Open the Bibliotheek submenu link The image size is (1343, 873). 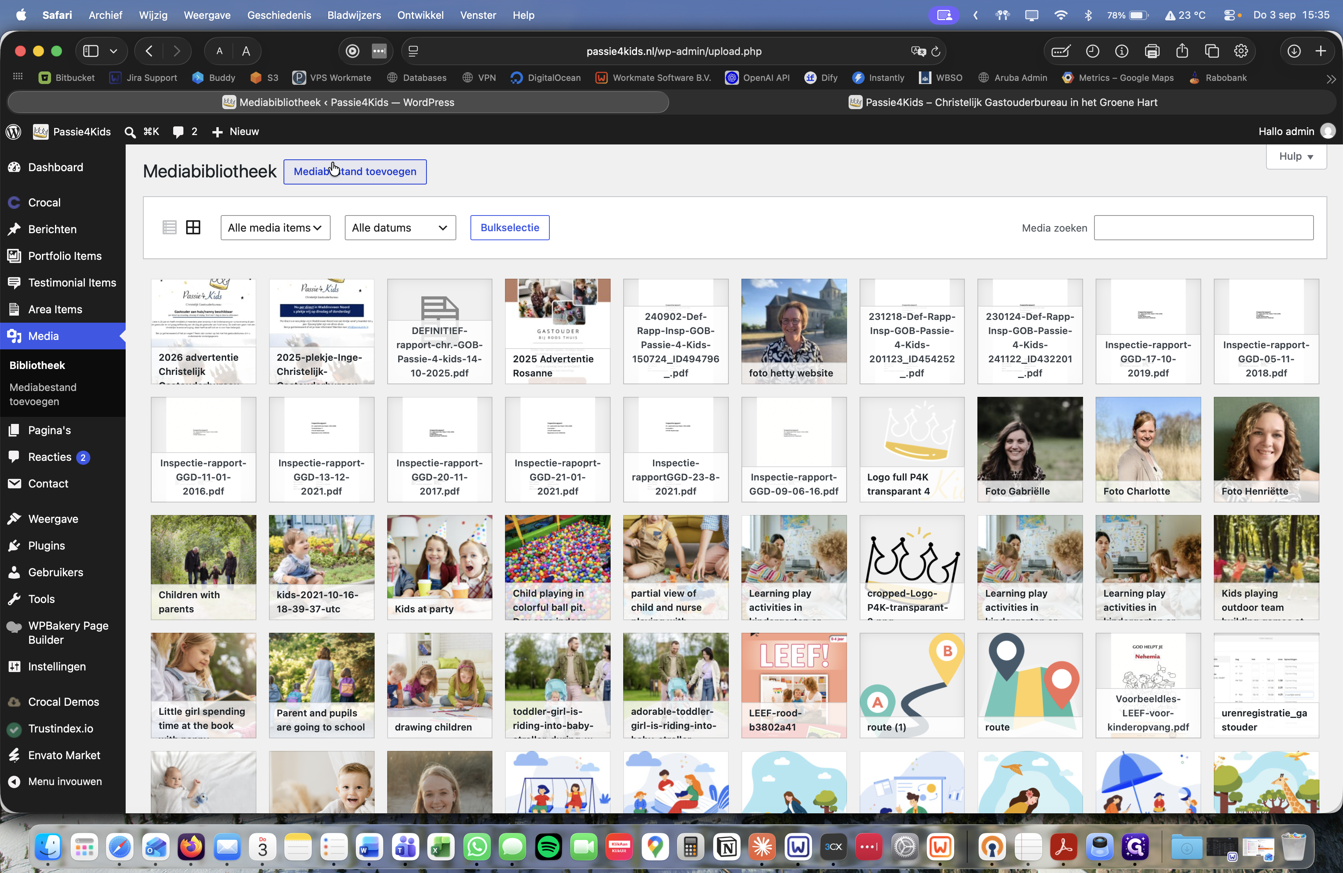pos(37,365)
